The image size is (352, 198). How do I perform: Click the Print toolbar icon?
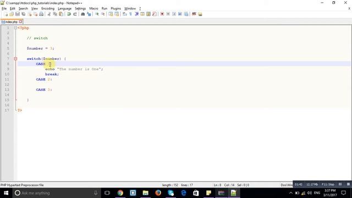point(41,14)
